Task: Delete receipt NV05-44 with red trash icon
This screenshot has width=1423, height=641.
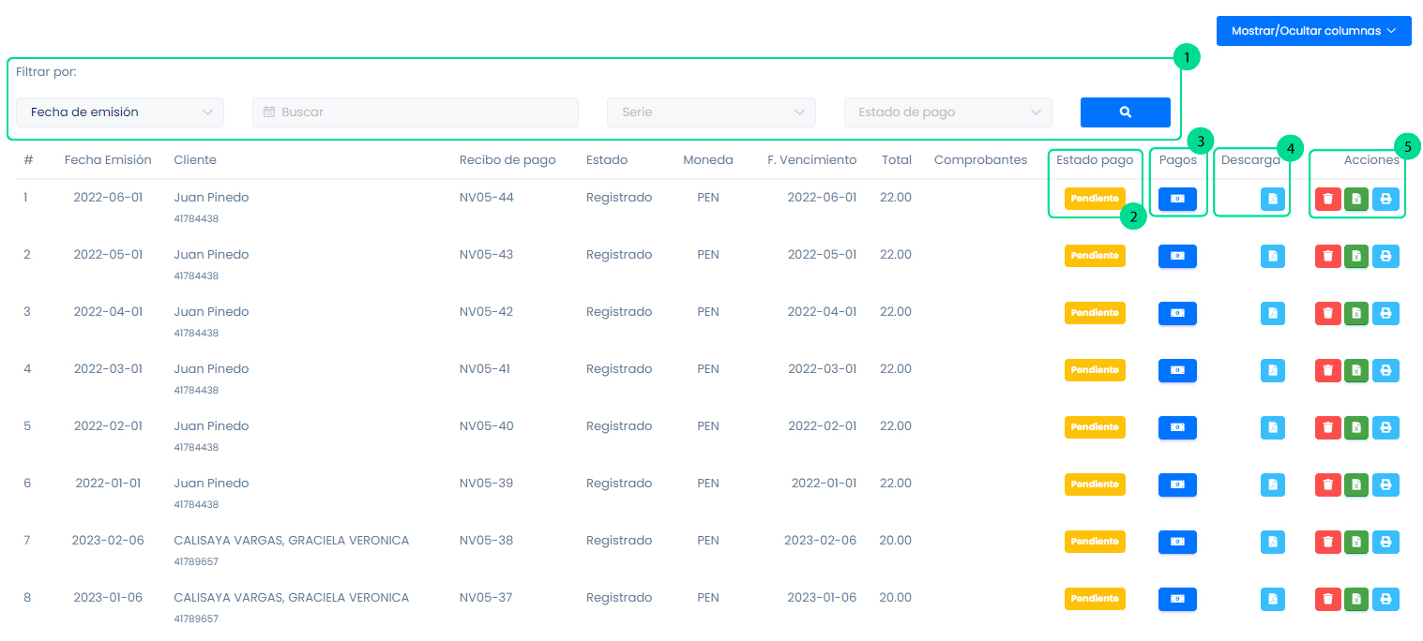Action: click(1327, 199)
